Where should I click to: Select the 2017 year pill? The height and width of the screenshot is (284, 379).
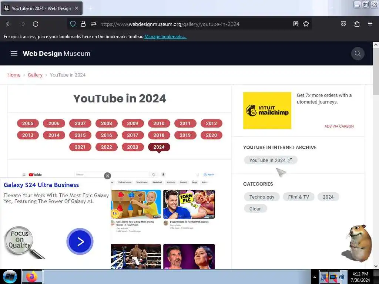click(x=133, y=135)
